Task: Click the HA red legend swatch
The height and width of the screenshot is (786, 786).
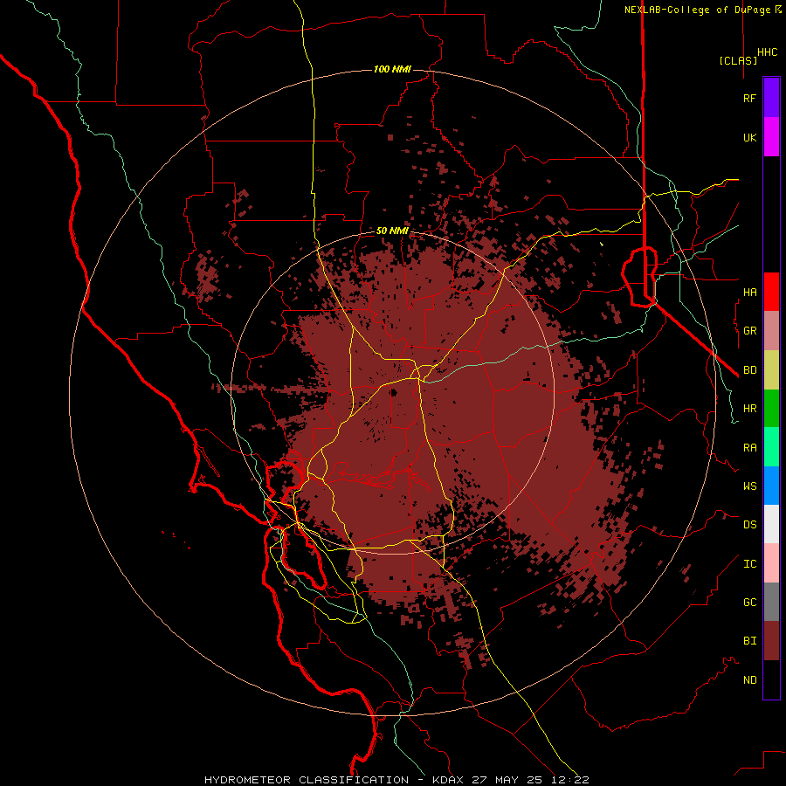Action: tap(771, 292)
